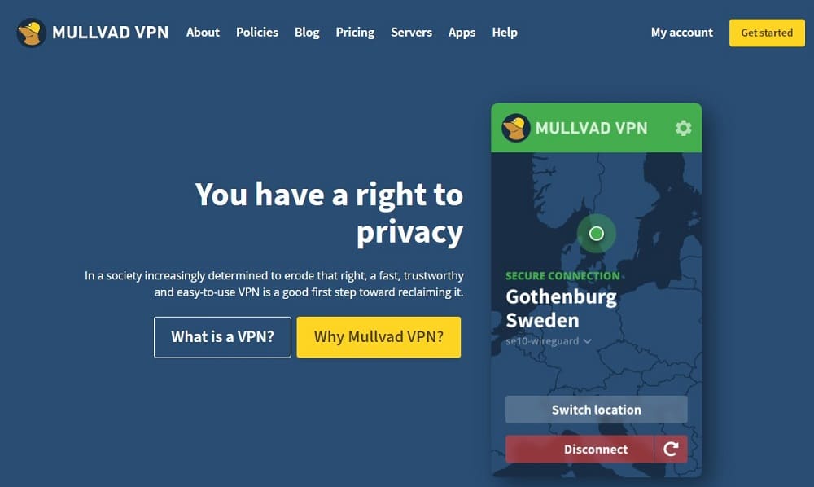Click the Why Mullvad VPN? button

click(x=379, y=337)
